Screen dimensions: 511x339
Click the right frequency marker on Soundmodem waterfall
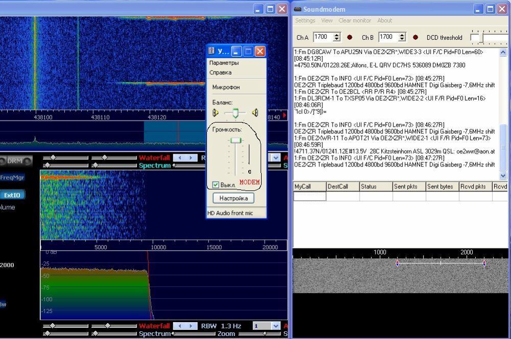(x=484, y=263)
